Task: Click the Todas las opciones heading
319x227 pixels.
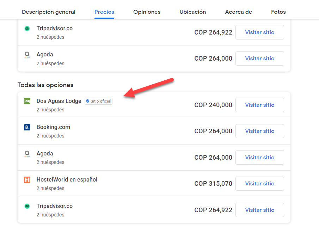Action: [x=45, y=85]
